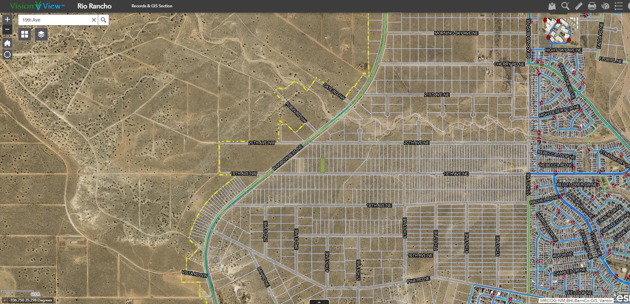630x304 pixels.
Task: Click the 20TH AVE NW street label
Action: click(262, 143)
